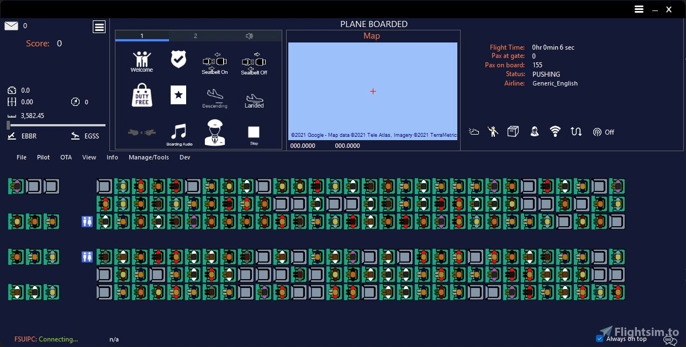Open the captain PA announcement
686x347 pixels.
215,131
